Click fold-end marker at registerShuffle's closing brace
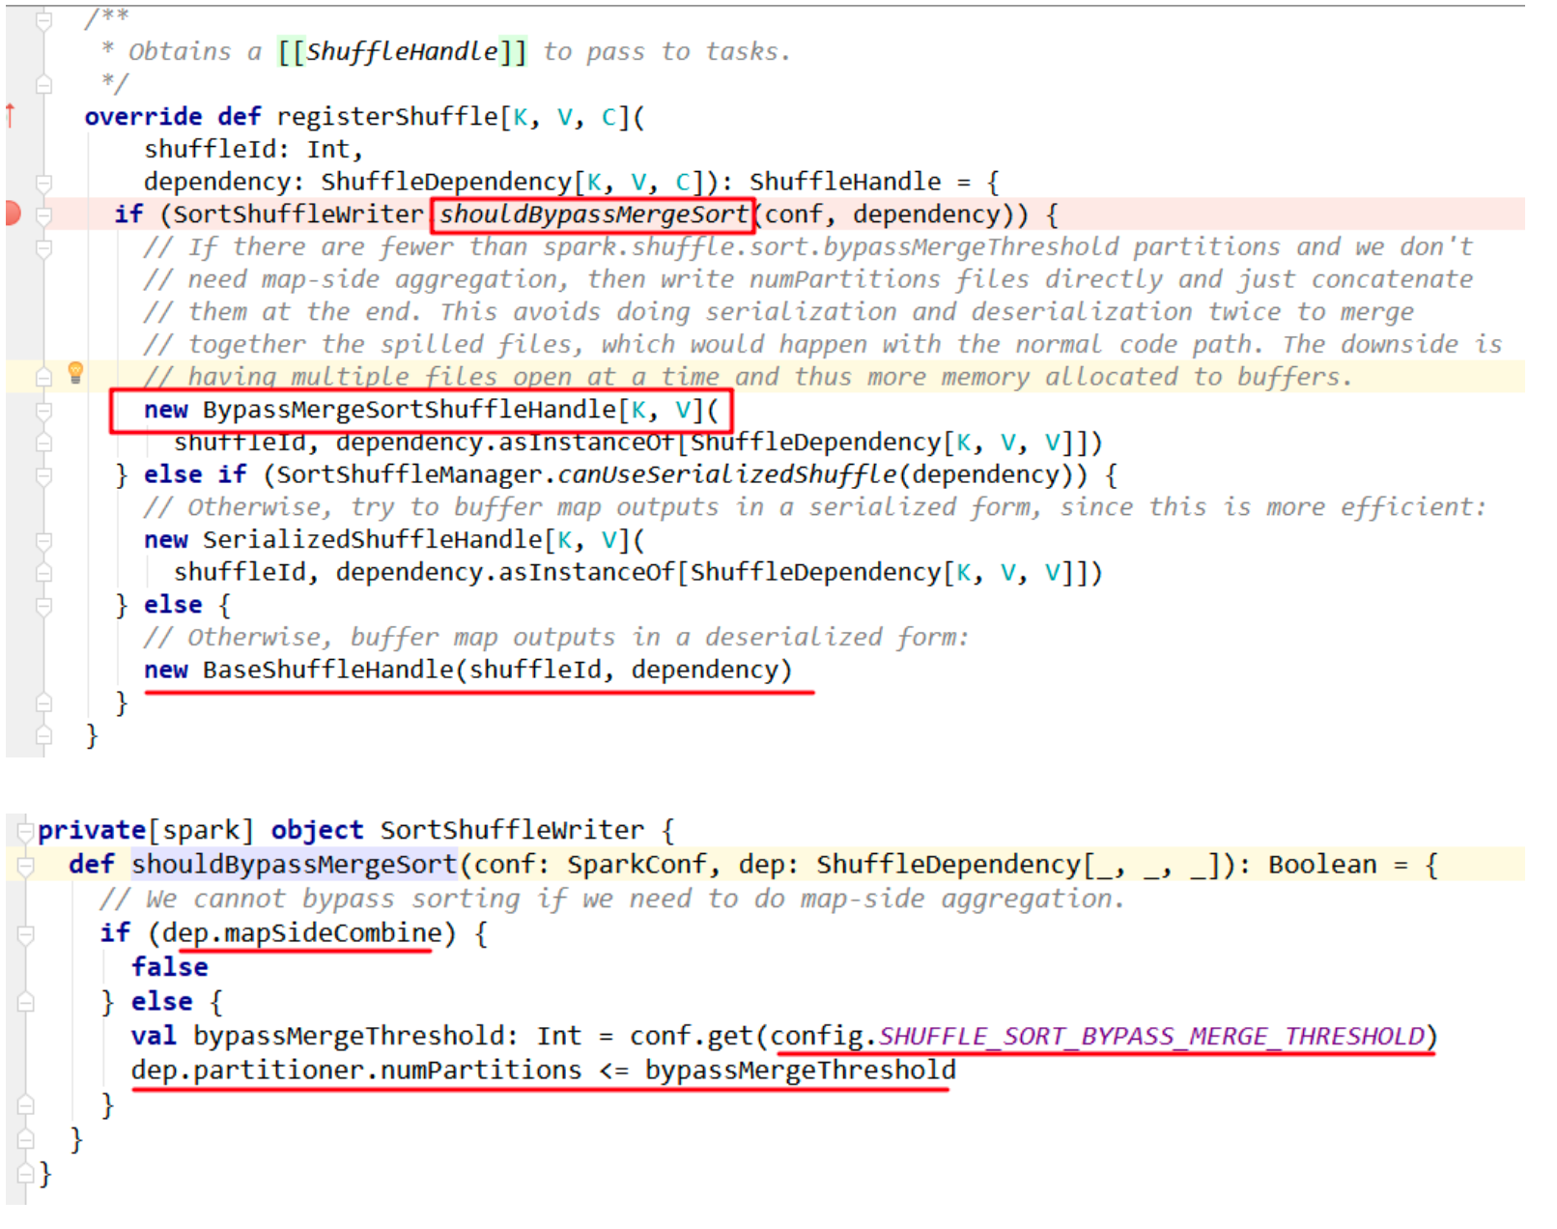 pyautogui.click(x=43, y=735)
